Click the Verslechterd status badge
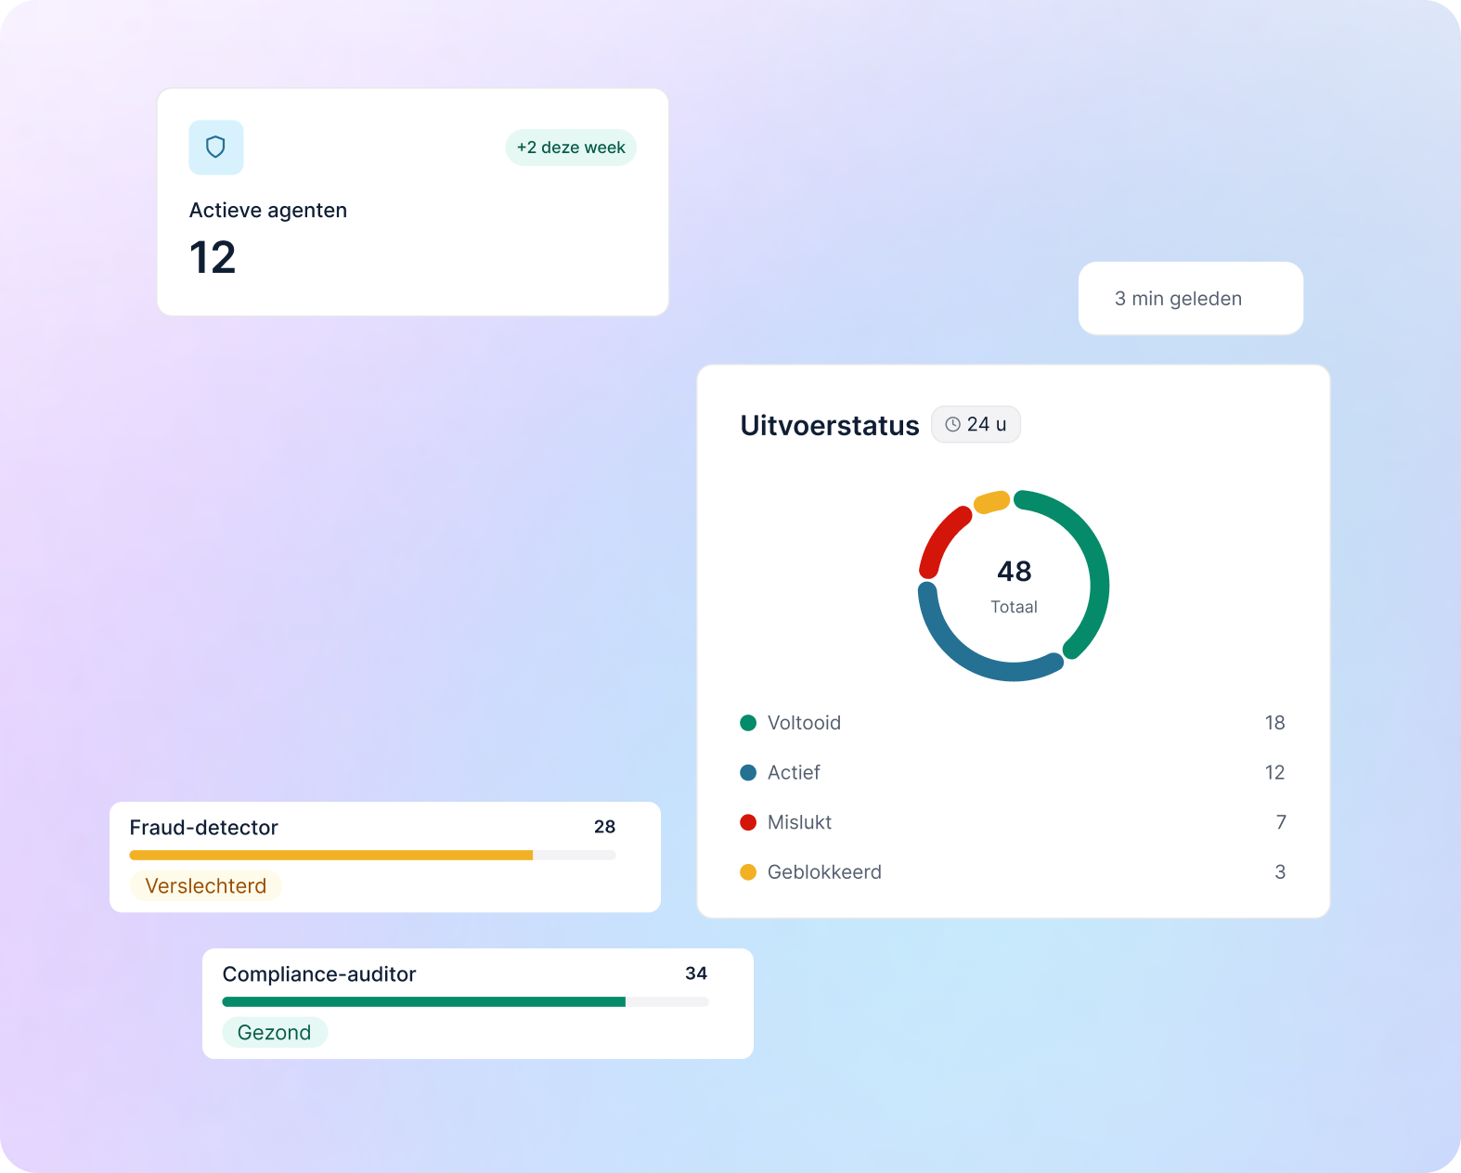This screenshot has height=1173, width=1461. pyautogui.click(x=206, y=886)
